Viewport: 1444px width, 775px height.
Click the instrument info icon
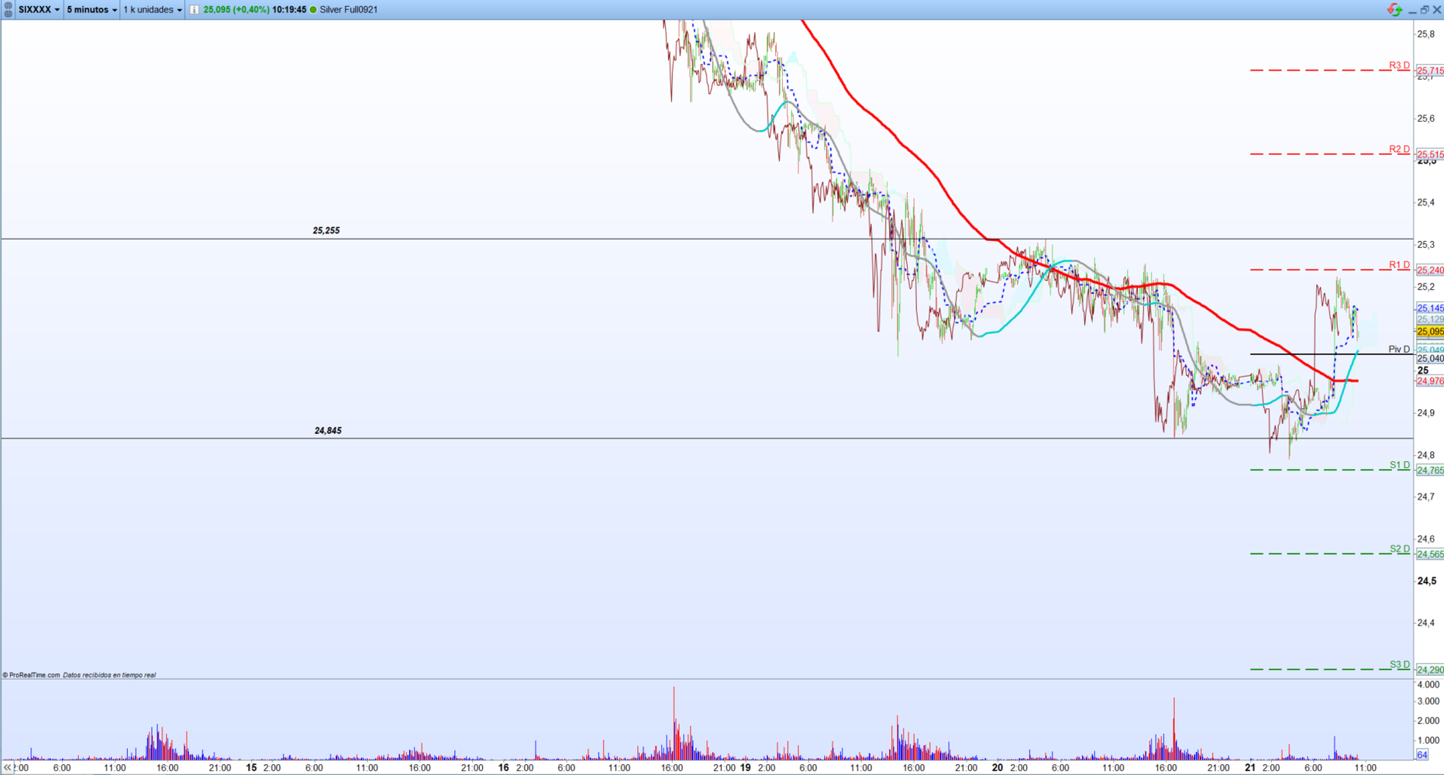coord(195,9)
